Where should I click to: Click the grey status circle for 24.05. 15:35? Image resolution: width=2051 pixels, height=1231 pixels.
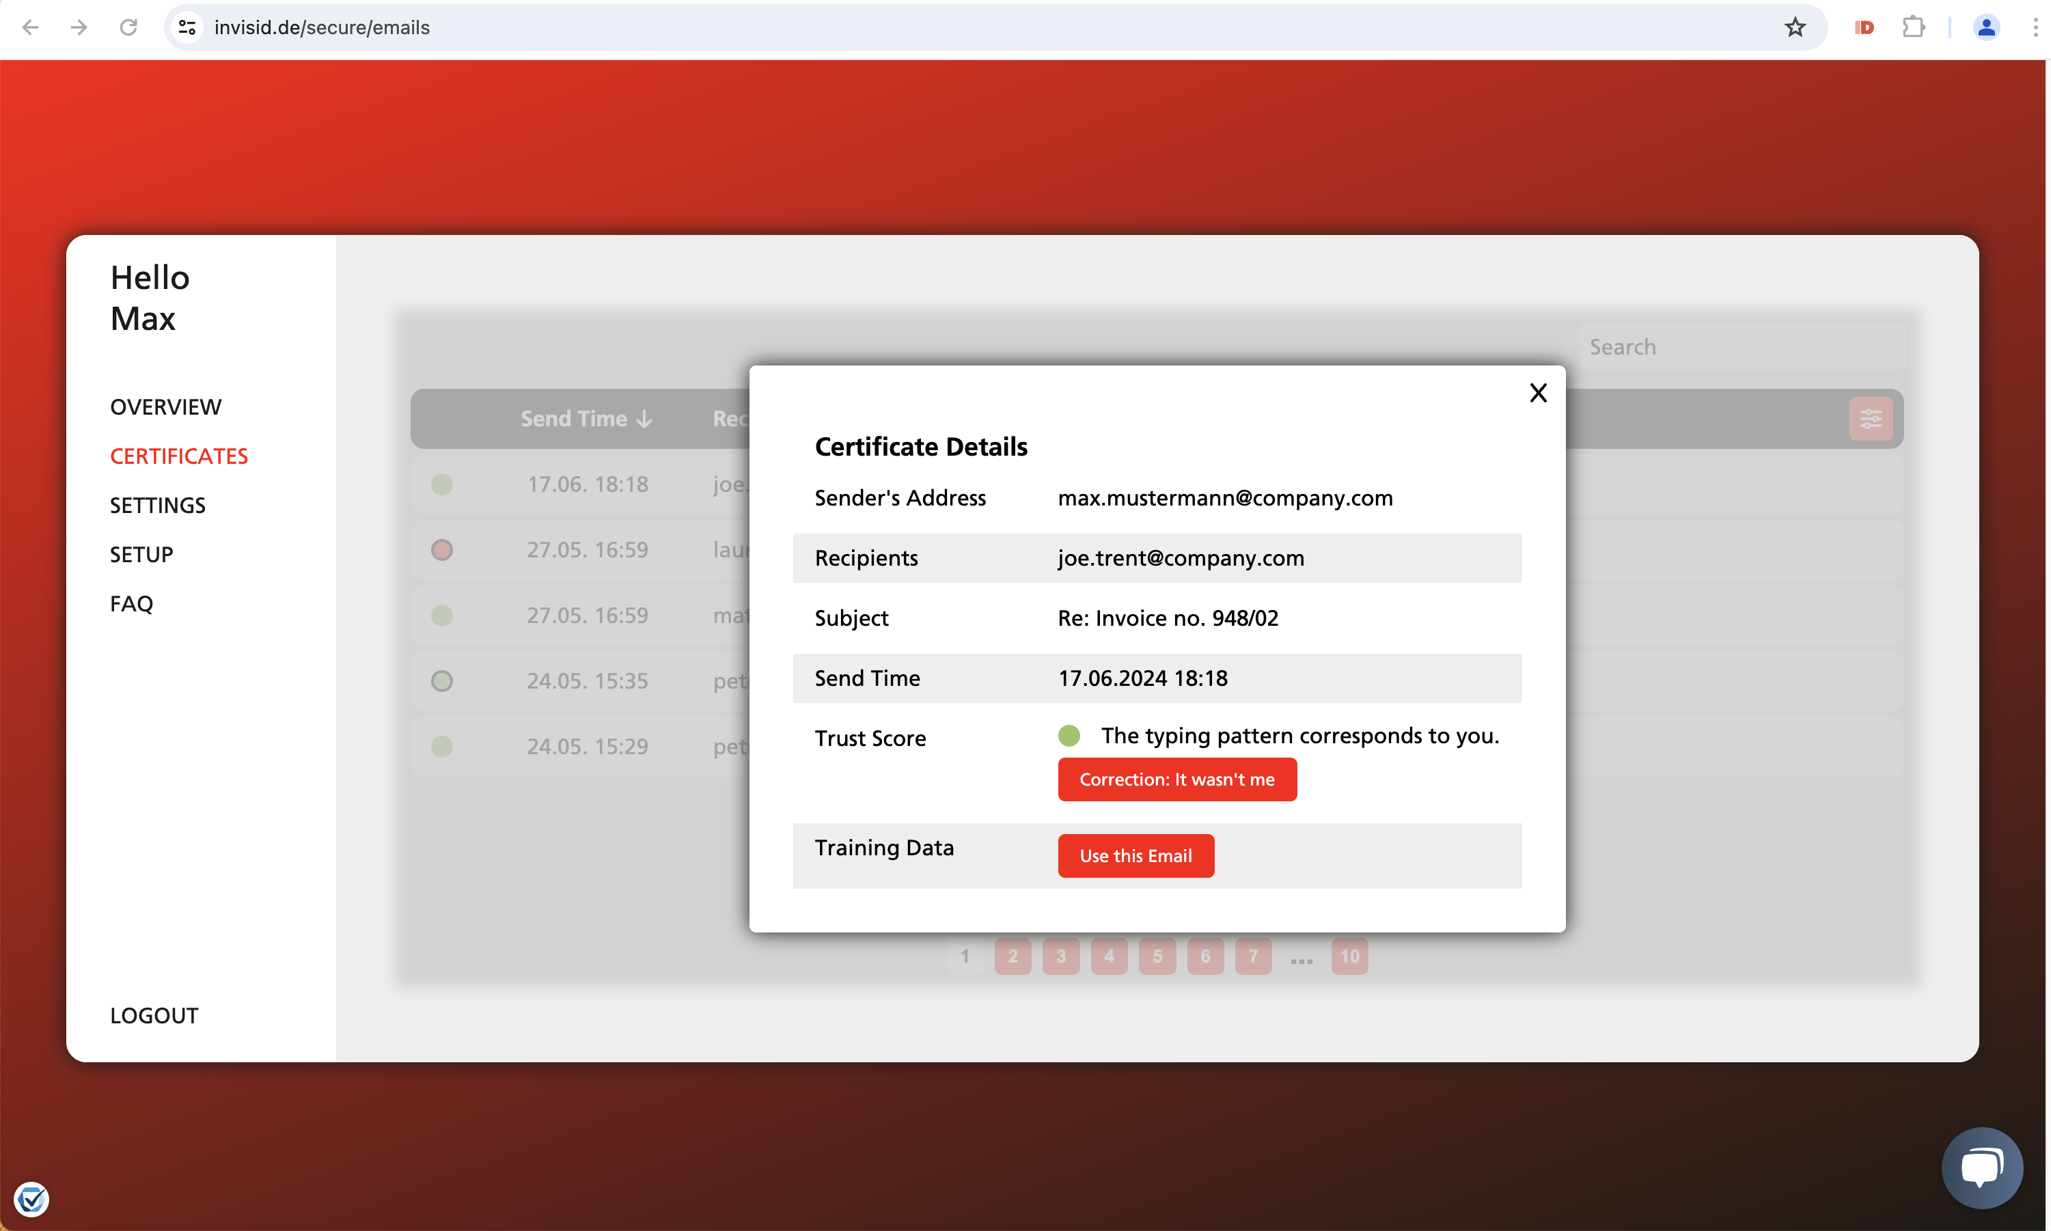click(442, 681)
